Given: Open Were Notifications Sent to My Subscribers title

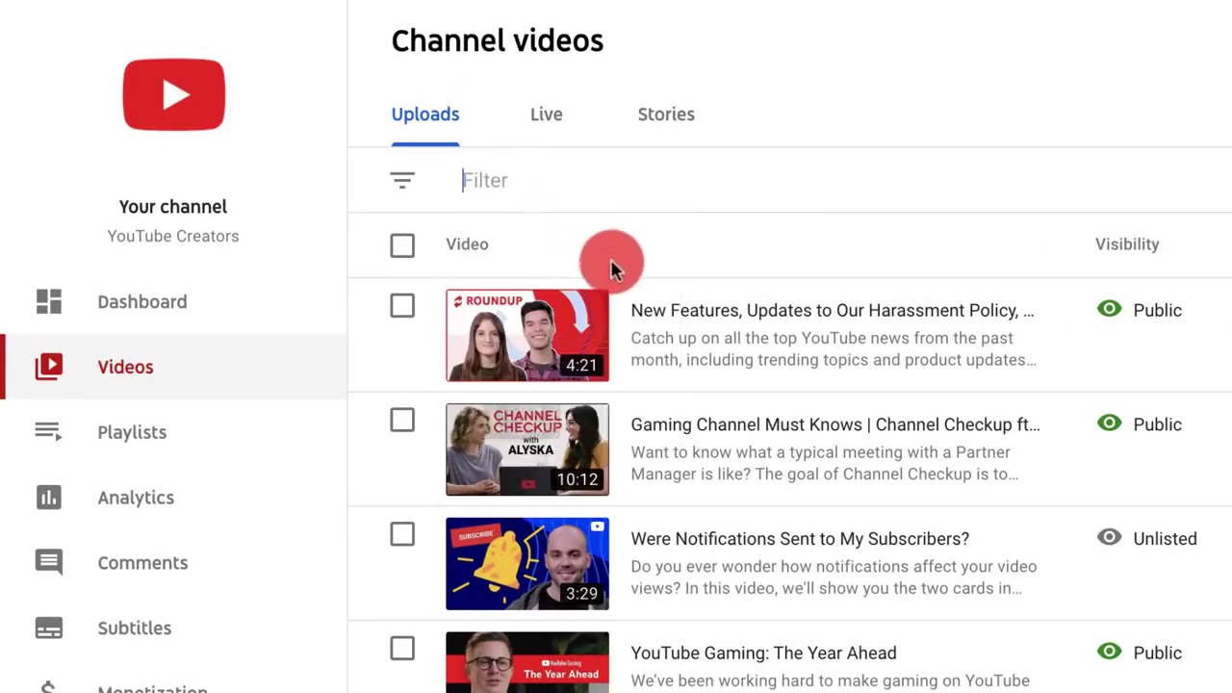Looking at the screenshot, I should point(800,539).
